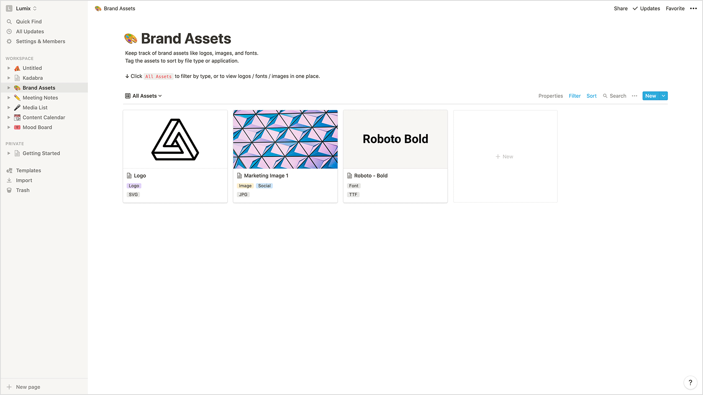Open database view more options ellipsis
The image size is (703, 395).
[634, 96]
